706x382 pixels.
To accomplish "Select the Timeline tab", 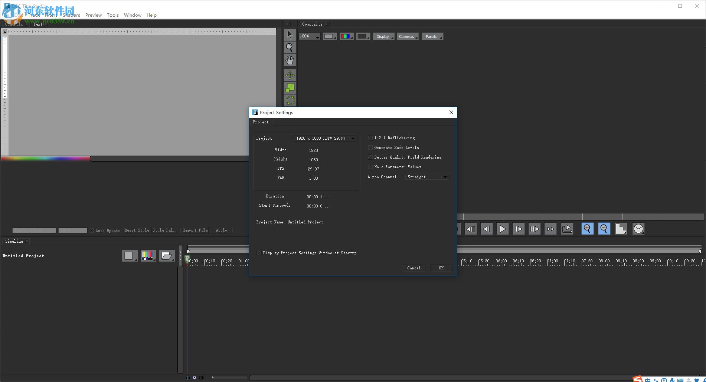I will click(x=14, y=241).
